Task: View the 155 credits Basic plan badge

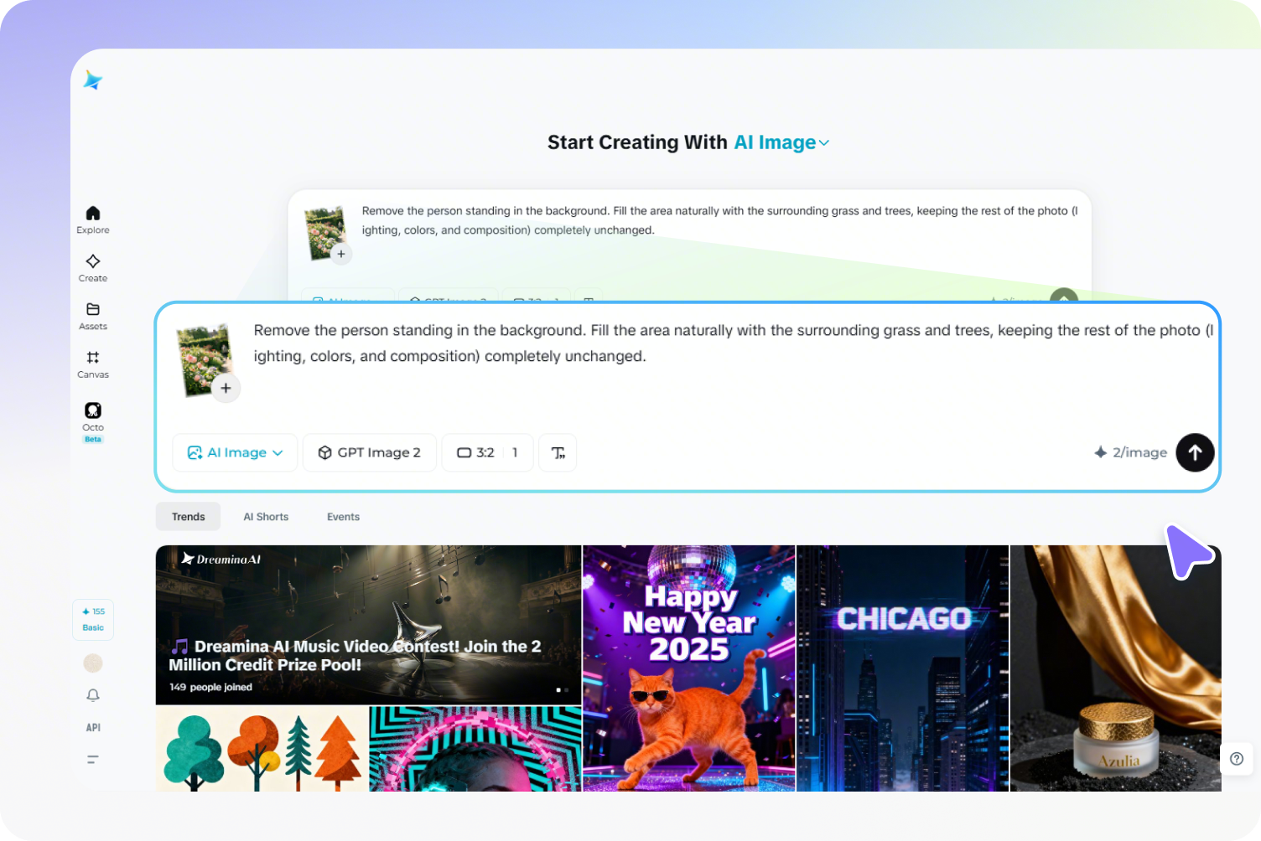Action: (93, 620)
